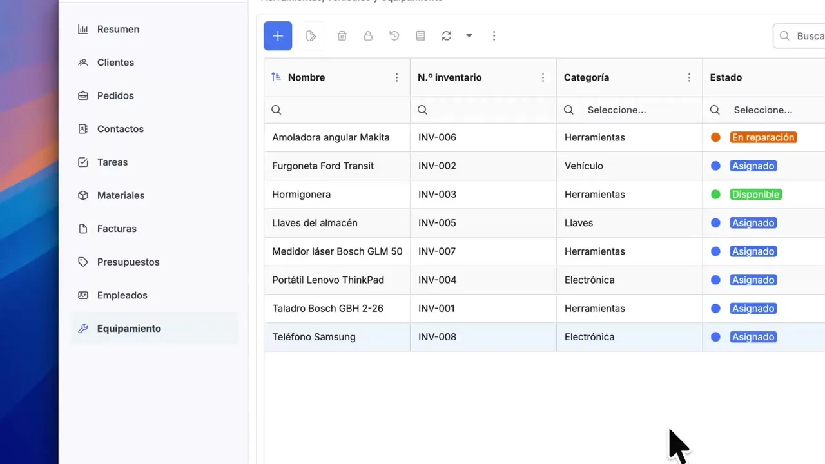Click the En reparación status badge
Image resolution: width=825 pixels, height=464 pixels.
pos(763,137)
